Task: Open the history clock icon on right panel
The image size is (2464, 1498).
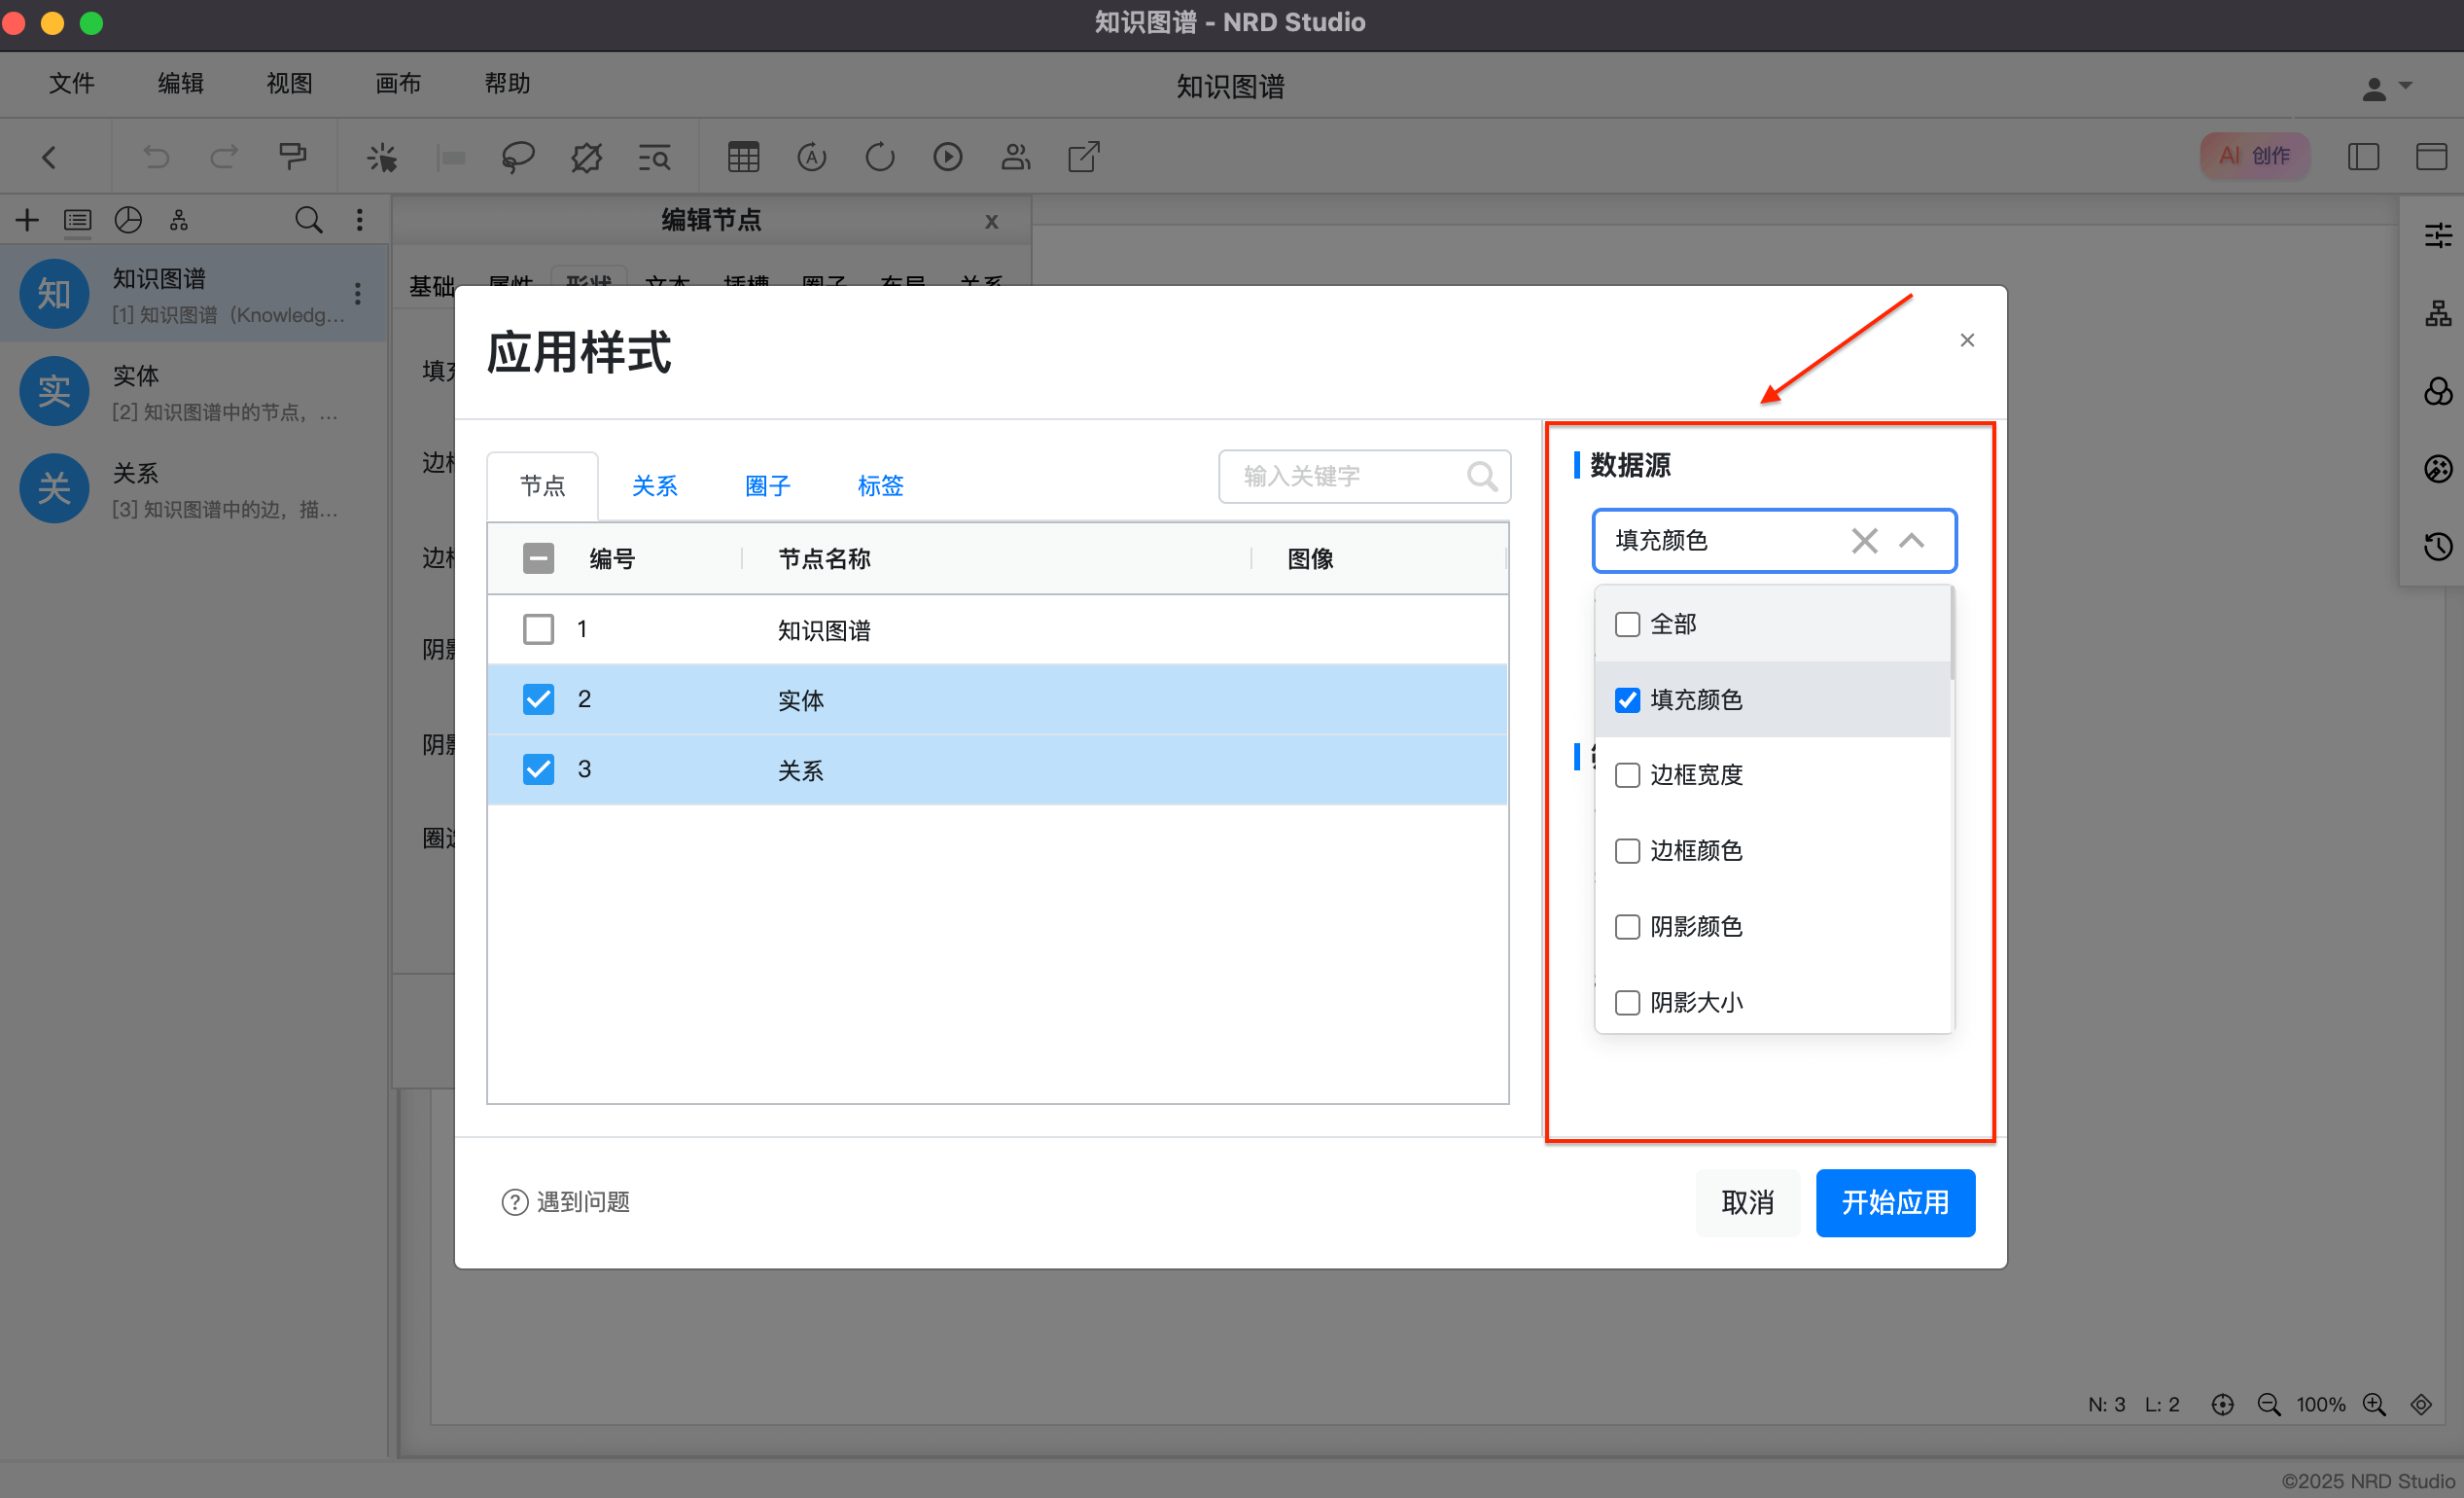Action: (x=2438, y=546)
